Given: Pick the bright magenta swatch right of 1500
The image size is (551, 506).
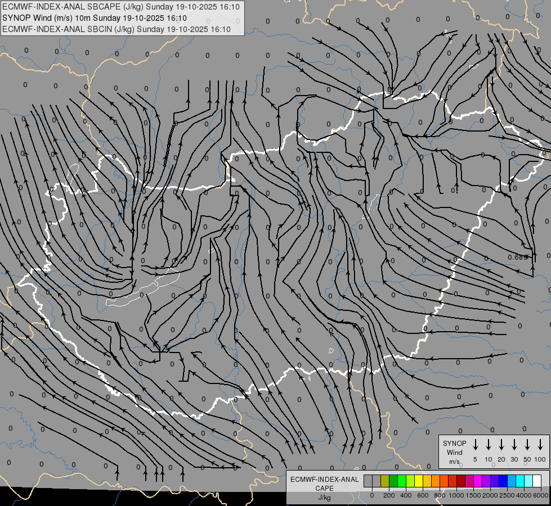Looking at the screenshot, I should pyautogui.click(x=478, y=481).
